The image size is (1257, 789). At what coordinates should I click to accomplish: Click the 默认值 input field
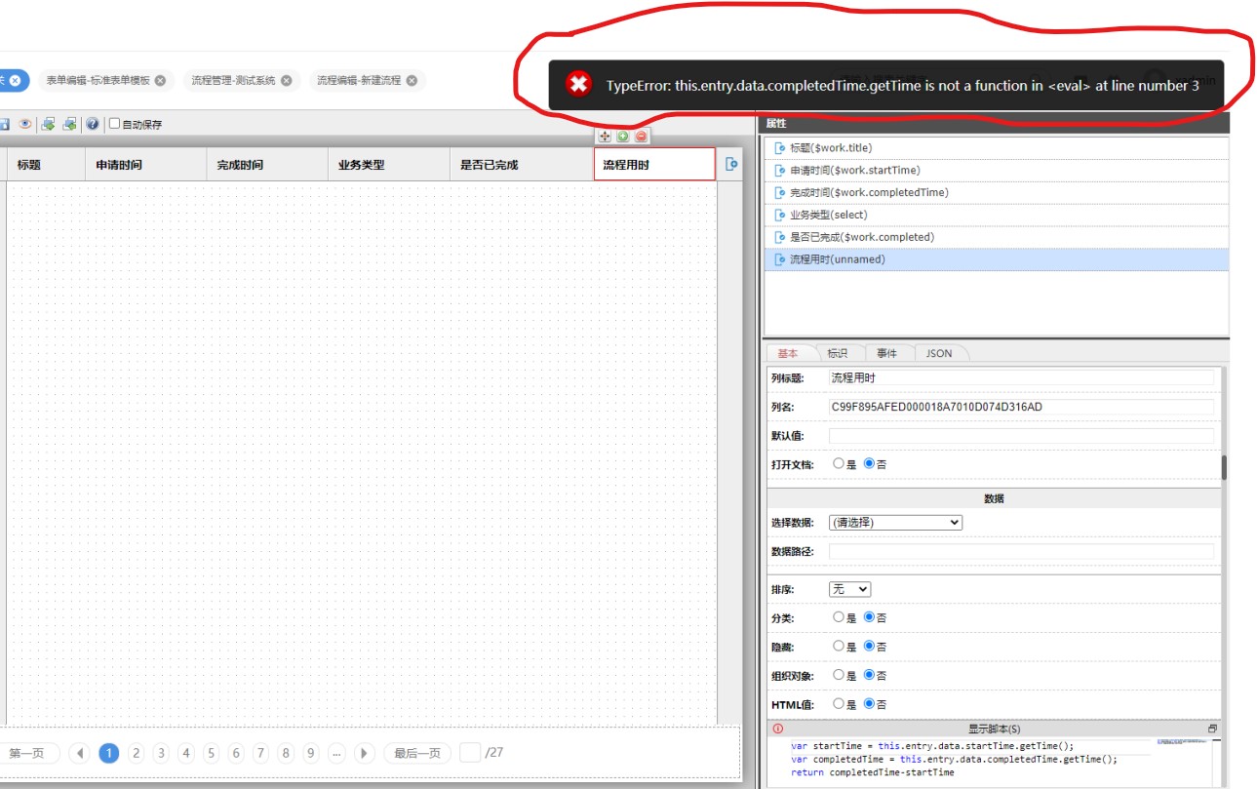(1021, 436)
